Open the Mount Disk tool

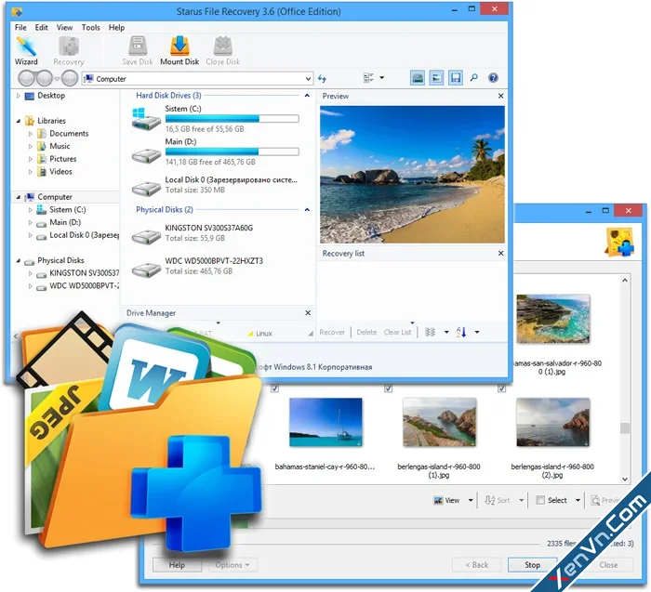[179, 51]
